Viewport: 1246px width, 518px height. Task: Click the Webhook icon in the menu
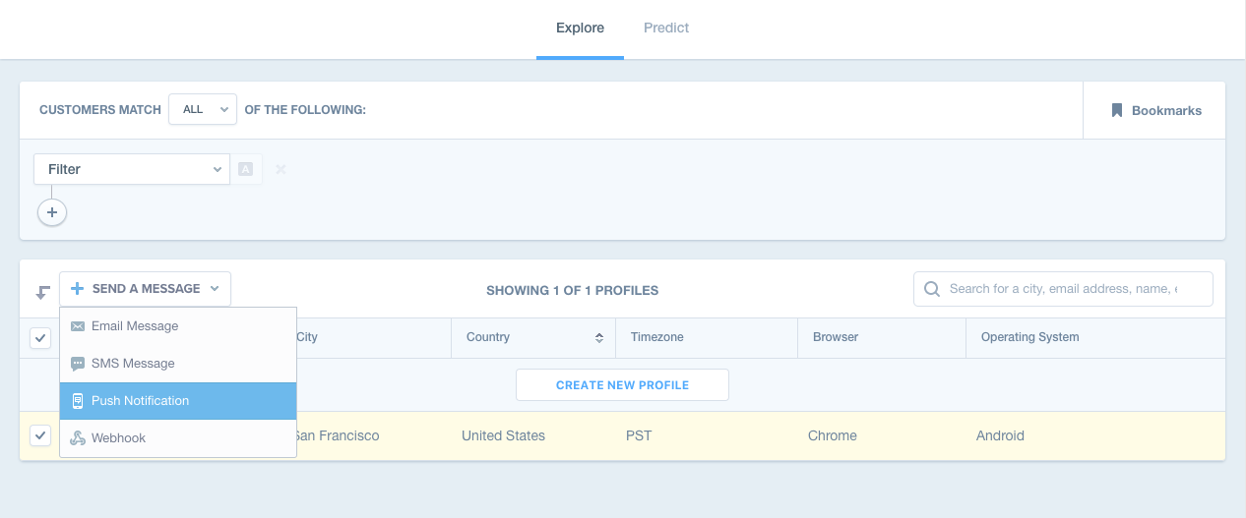78,438
